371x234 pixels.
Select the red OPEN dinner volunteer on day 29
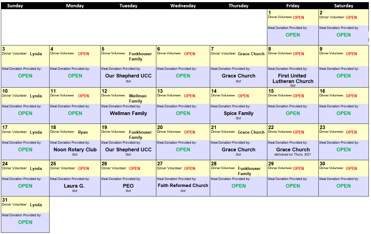(299, 168)
